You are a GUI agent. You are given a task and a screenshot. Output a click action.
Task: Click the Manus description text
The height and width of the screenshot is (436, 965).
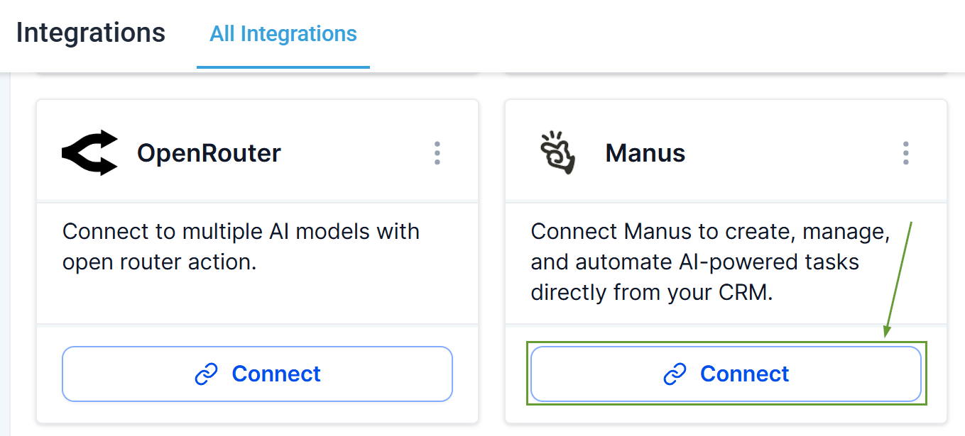click(710, 262)
